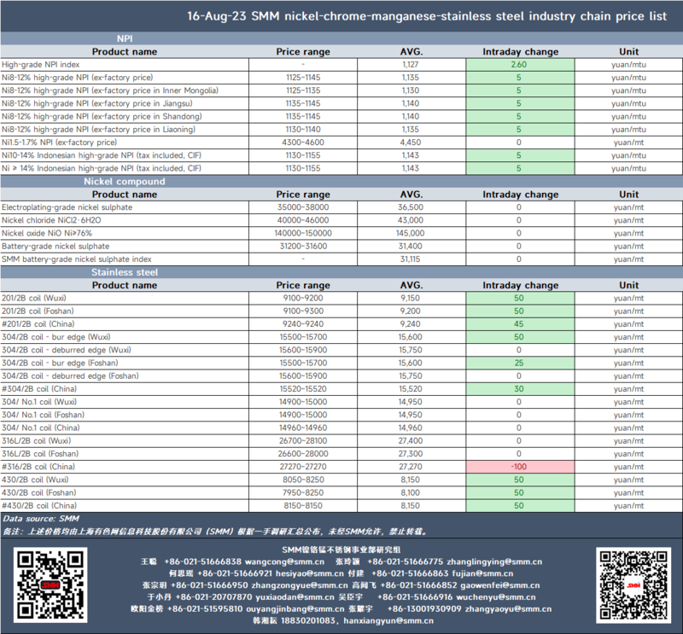The height and width of the screenshot is (634, 683).
Task: Select the Stainless steel section header
Action: [125, 272]
